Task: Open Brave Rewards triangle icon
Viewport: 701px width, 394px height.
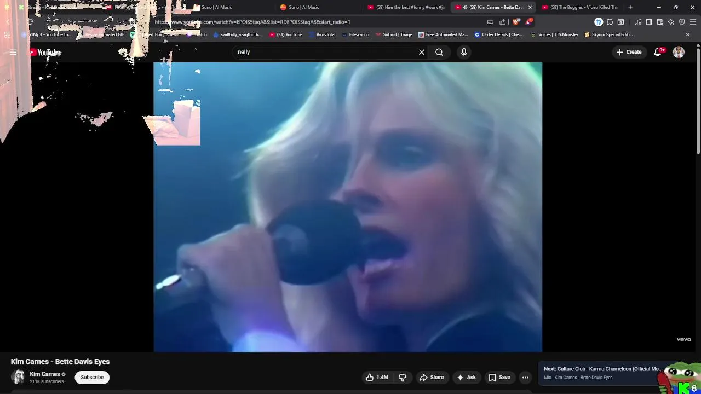Action: 528,22
